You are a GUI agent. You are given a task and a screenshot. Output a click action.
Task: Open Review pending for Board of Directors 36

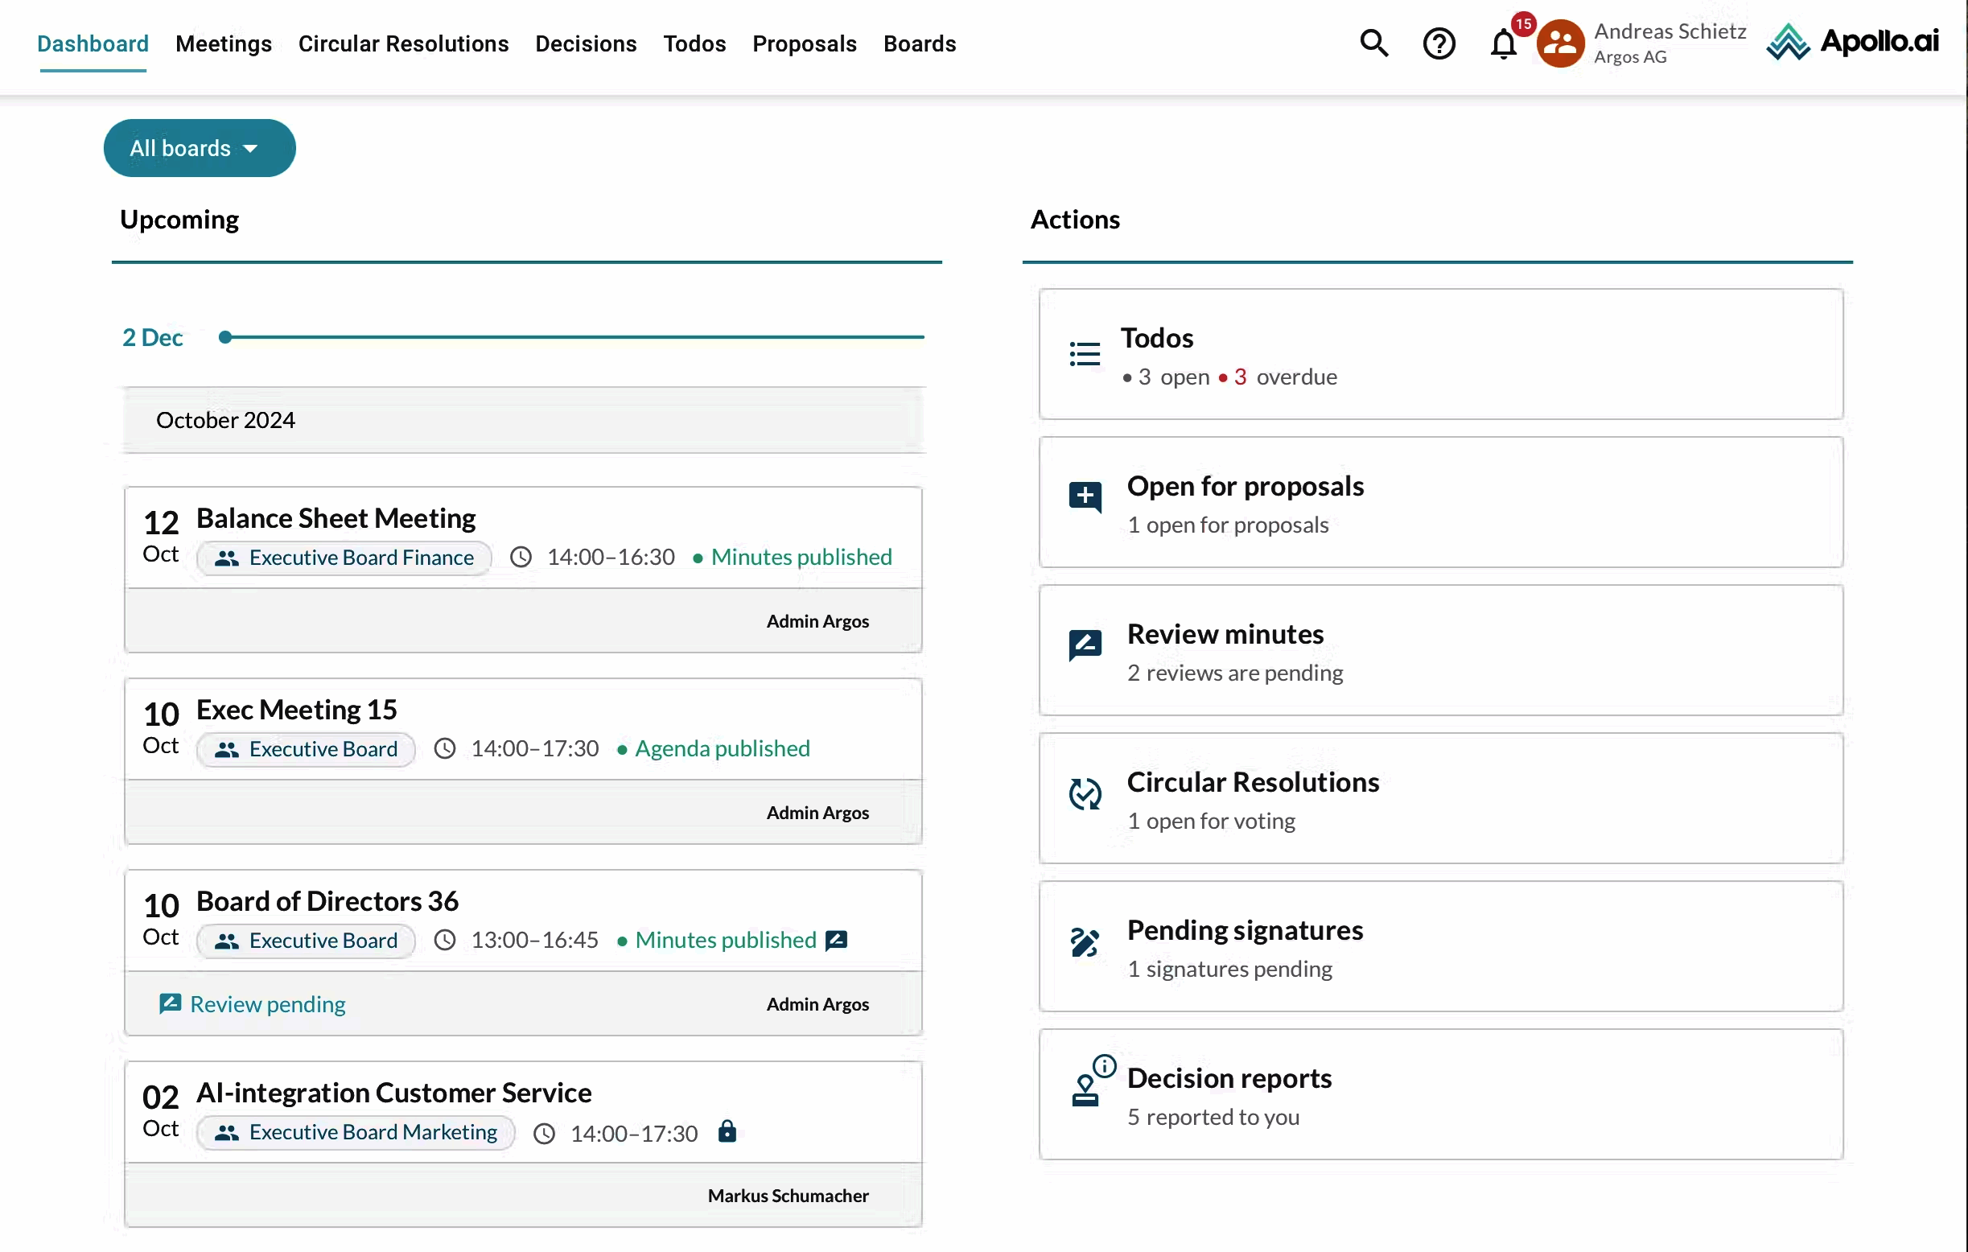[266, 1003]
